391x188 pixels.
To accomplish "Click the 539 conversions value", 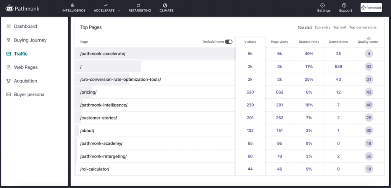I will coord(338,67).
